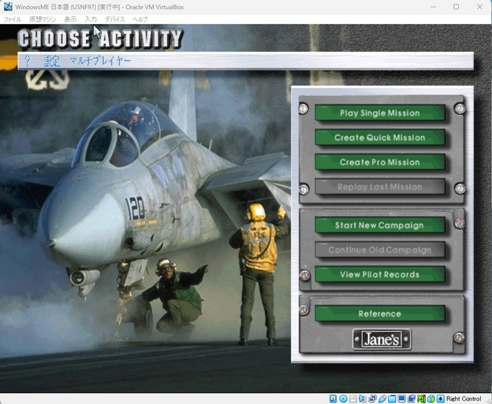Click the disabled Continue Old Campaign button
The height and width of the screenshot is (404, 492).
pos(379,250)
